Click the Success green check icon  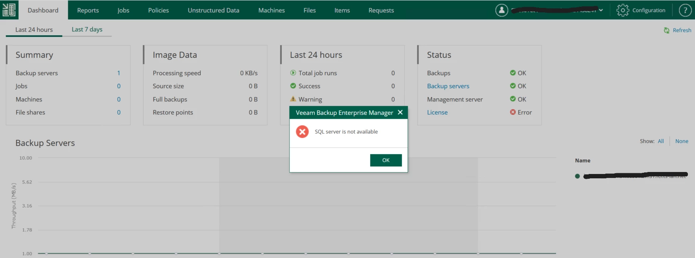tap(293, 86)
